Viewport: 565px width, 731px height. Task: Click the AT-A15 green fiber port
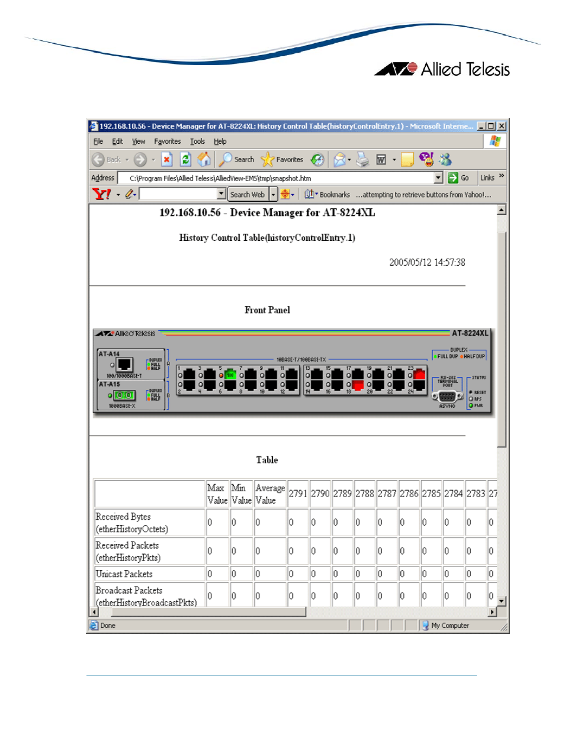click(x=124, y=395)
